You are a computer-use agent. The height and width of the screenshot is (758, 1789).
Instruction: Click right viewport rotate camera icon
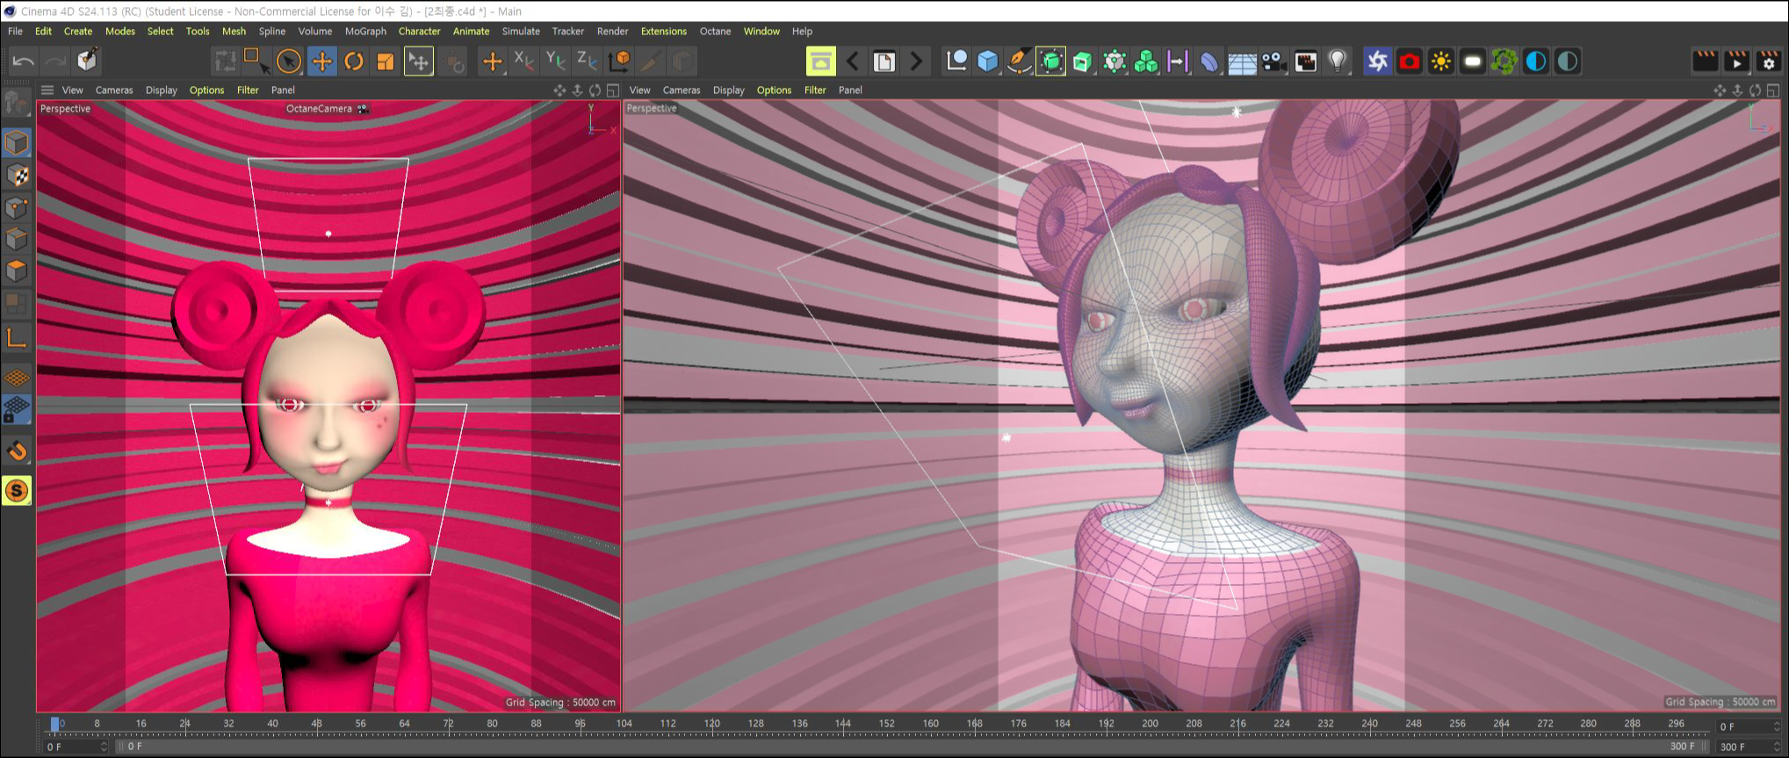1755,90
